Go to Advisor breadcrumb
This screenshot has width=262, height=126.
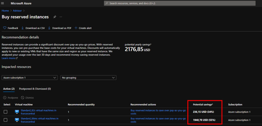click(x=17, y=11)
